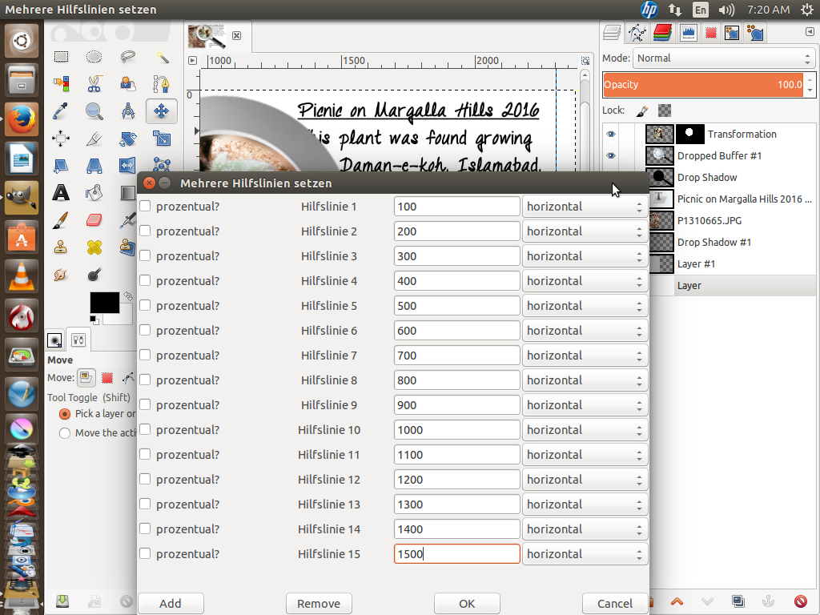Select the Bucket Fill tool
Image resolution: width=820 pixels, height=615 pixels.
click(94, 193)
